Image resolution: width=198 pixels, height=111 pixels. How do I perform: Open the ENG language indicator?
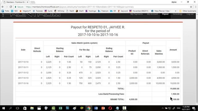179,108
